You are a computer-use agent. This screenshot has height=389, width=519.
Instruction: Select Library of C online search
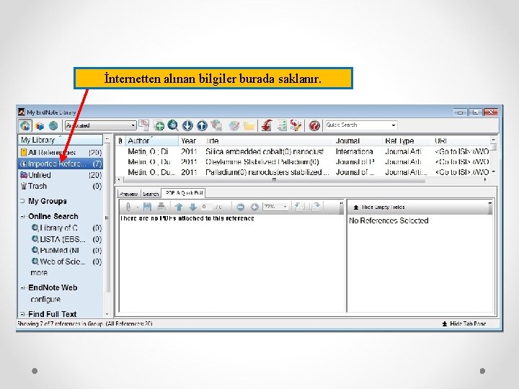(x=66, y=228)
